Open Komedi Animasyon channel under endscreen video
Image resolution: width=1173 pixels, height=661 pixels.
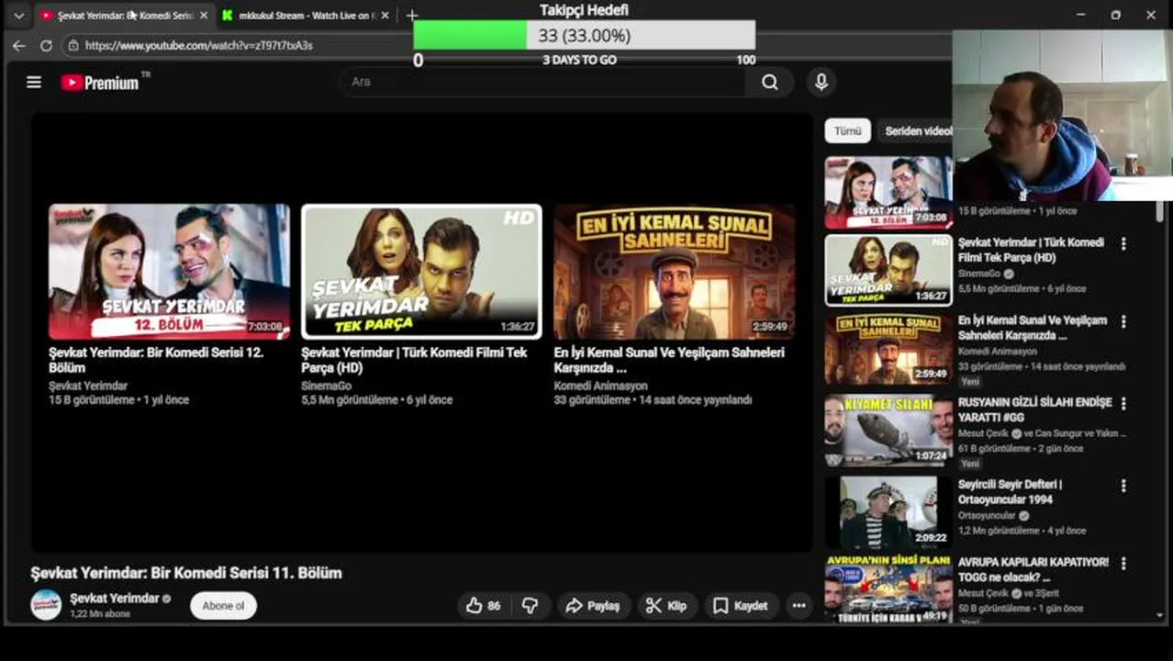click(601, 387)
